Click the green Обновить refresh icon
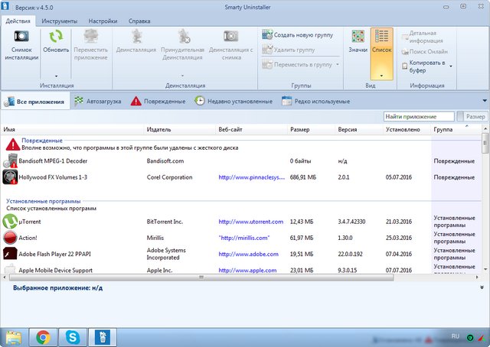The height and width of the screenshot is (347, 490). click(55, 36)
